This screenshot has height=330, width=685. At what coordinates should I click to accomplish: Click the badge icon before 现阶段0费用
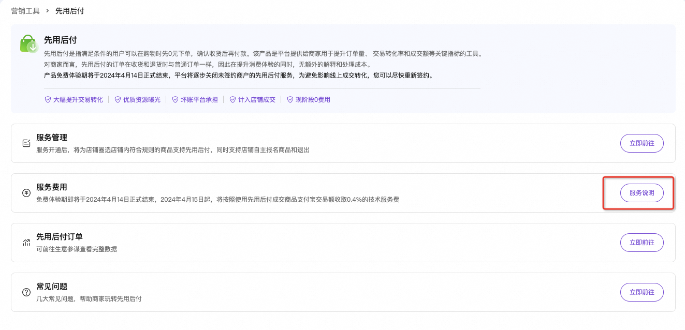point(289,99)
